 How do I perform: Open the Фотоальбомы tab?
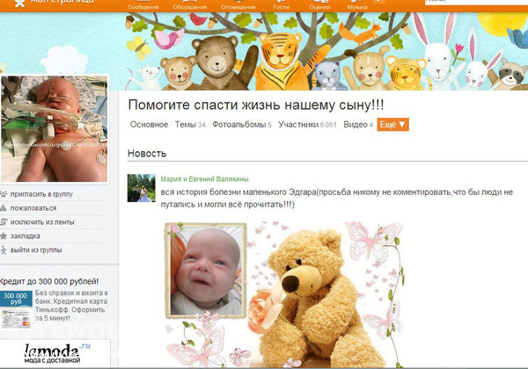point(241,125)
